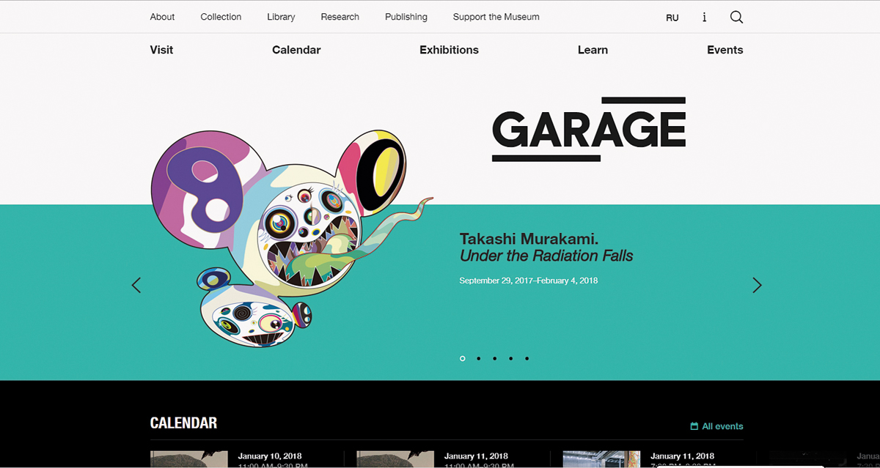Click the calendar icon beside All events
Viewport: 880px width, 468px height.
click(694, 426)
